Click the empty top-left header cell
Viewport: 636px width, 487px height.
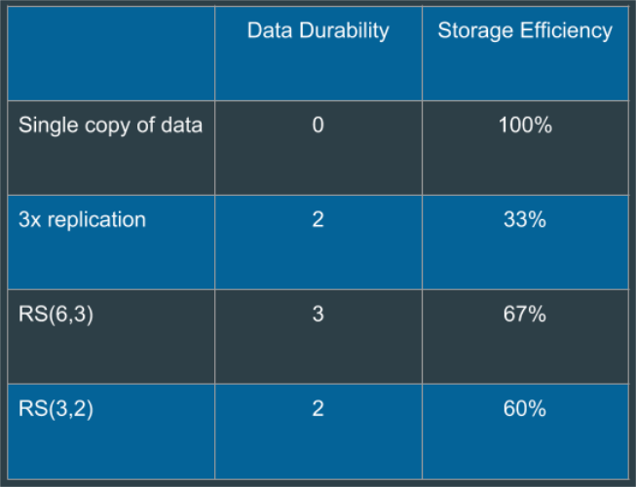click(110, 54)
